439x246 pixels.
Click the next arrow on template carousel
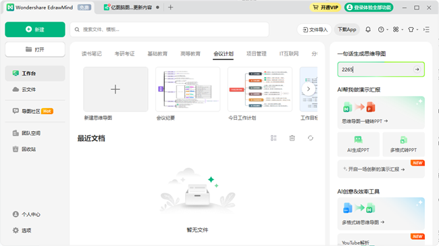pyautogui.click(x=309, y=89)
